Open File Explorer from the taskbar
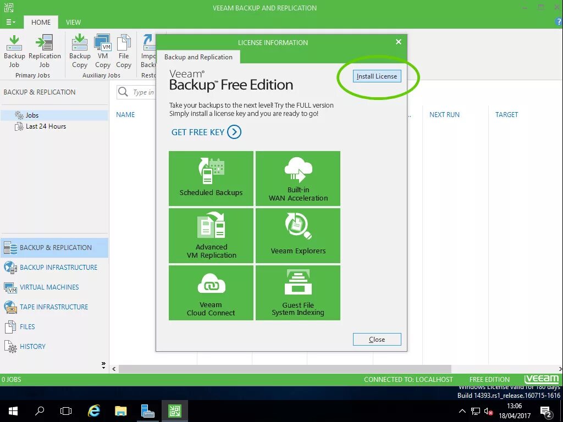 pos(120,411)
